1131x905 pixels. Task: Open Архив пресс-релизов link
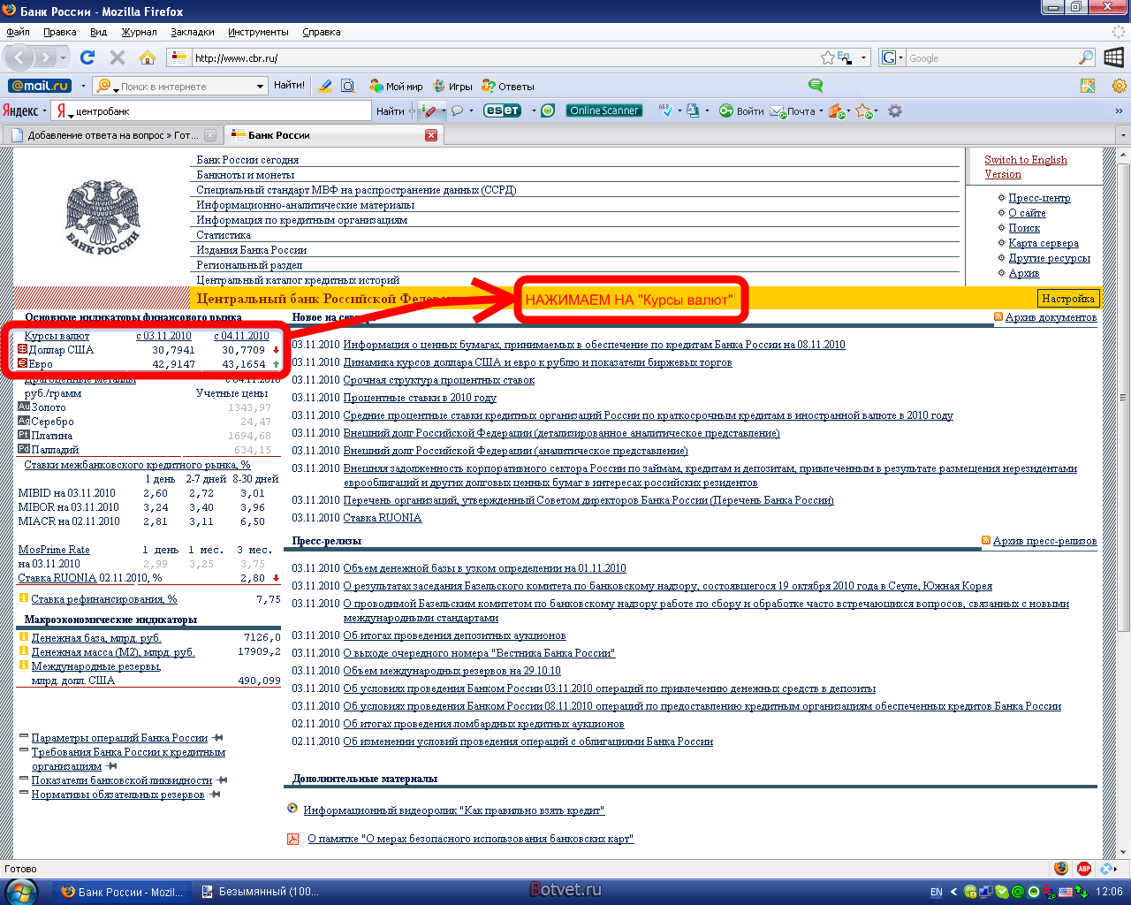tap(1044, 541)
